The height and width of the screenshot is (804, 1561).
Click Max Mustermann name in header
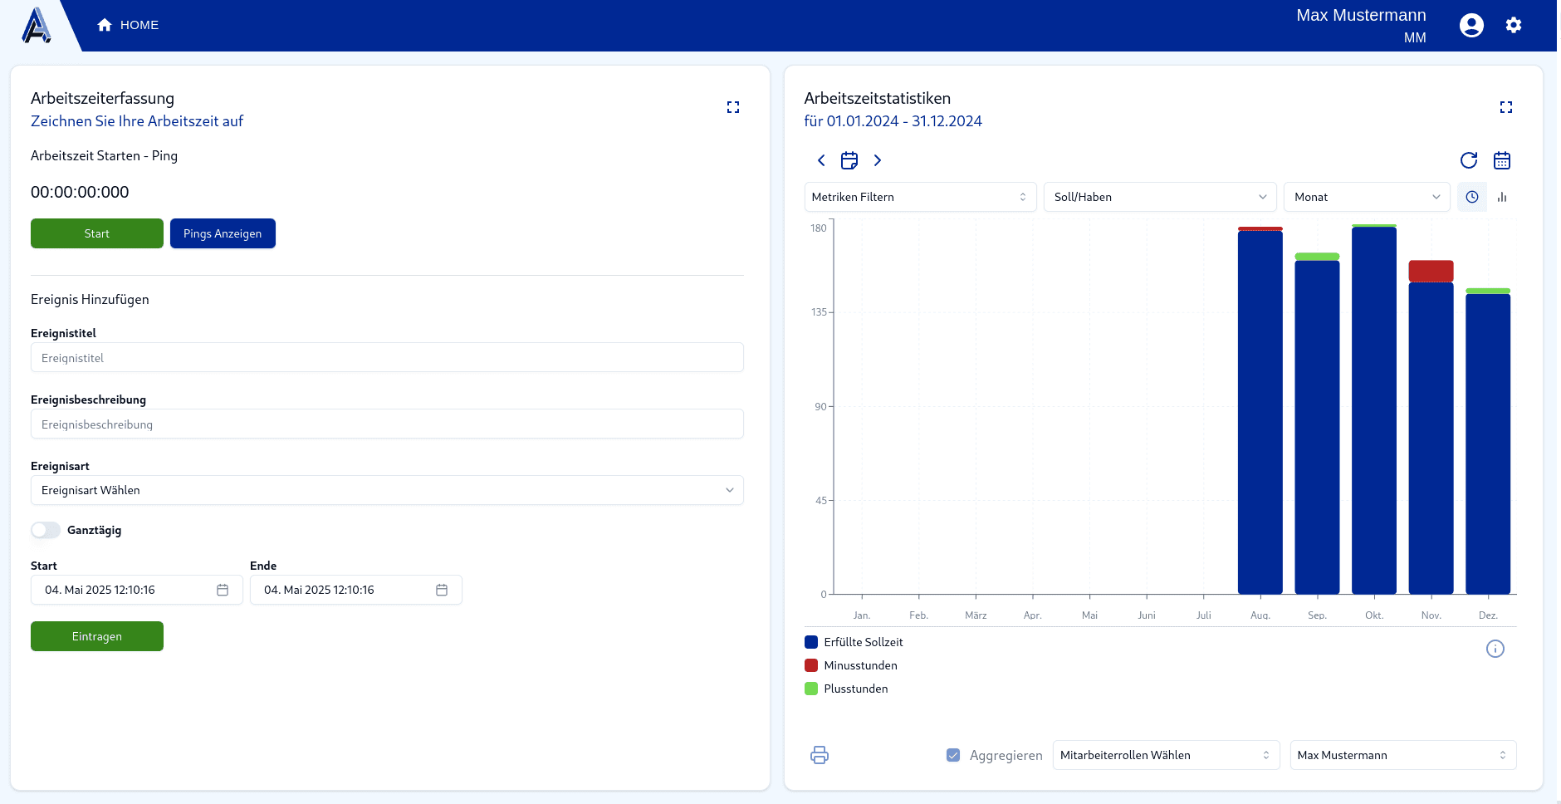(x=1361, y=15)
